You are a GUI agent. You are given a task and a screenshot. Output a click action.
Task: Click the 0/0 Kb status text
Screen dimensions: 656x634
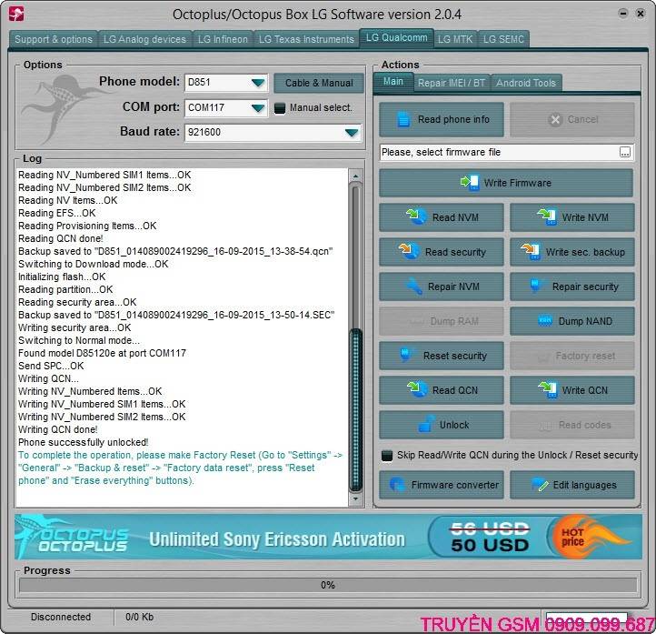click(139, 617)
